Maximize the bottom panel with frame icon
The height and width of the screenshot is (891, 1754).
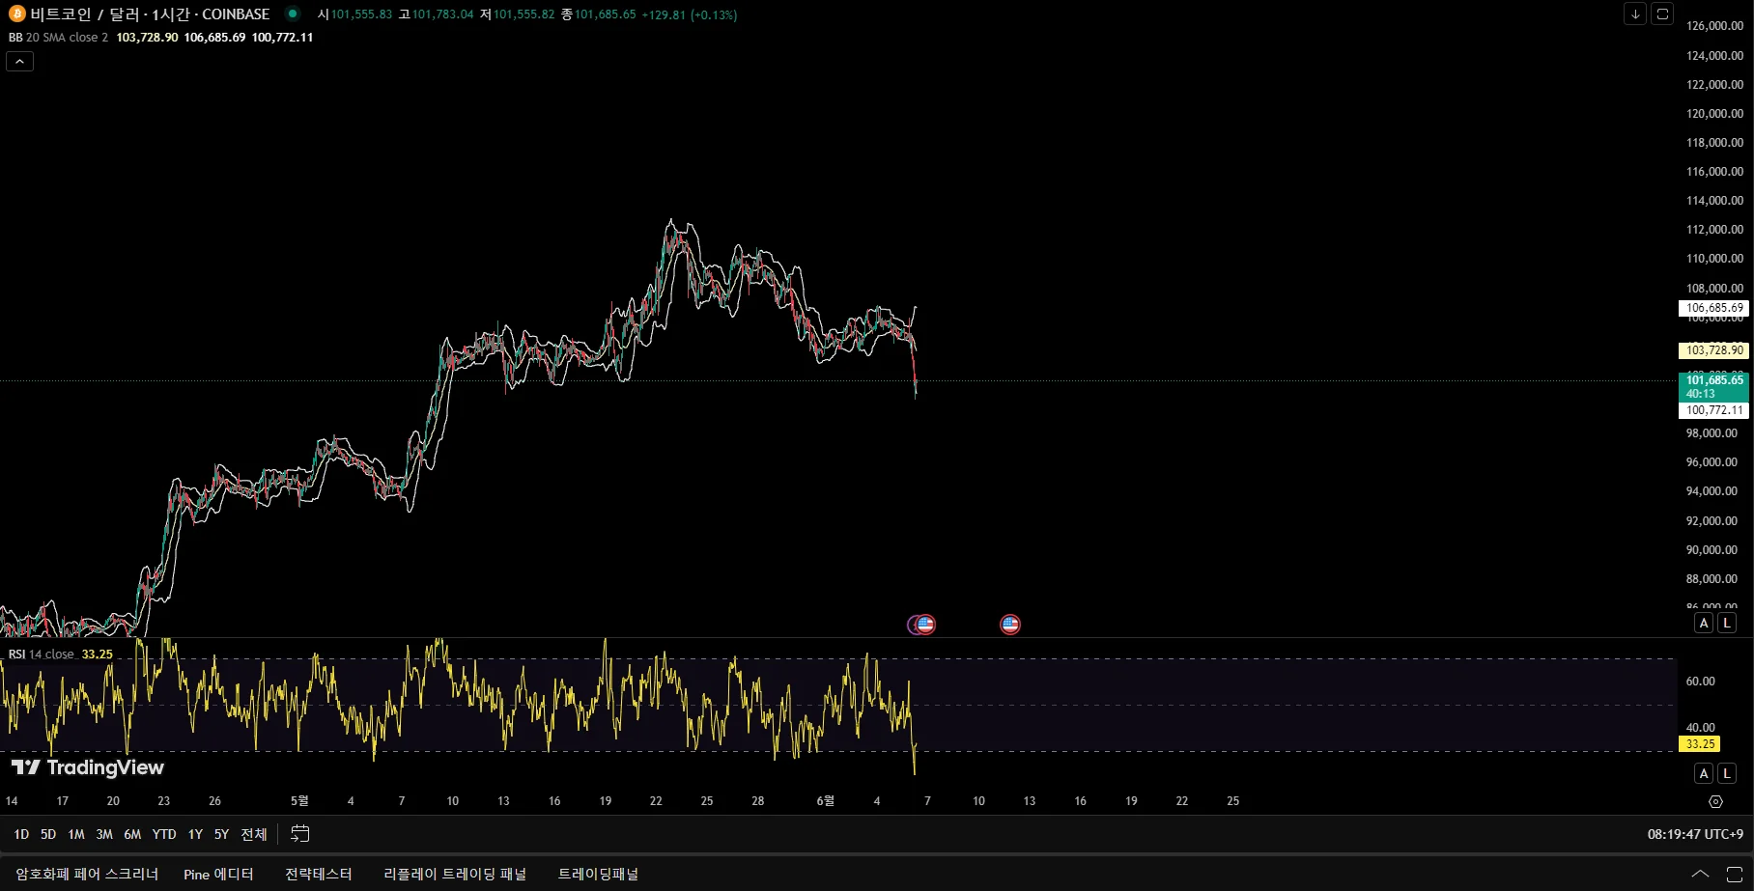point(1735,875)
